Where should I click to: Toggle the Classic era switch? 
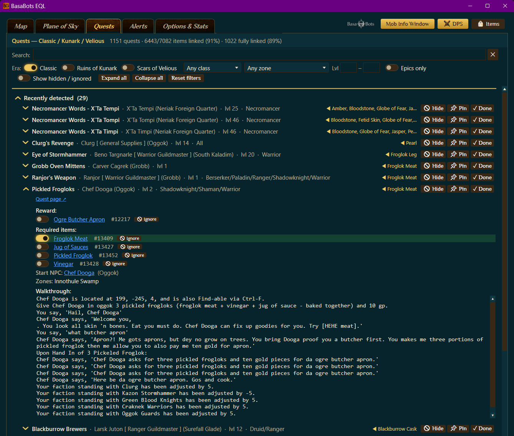(x=31, y=68)
